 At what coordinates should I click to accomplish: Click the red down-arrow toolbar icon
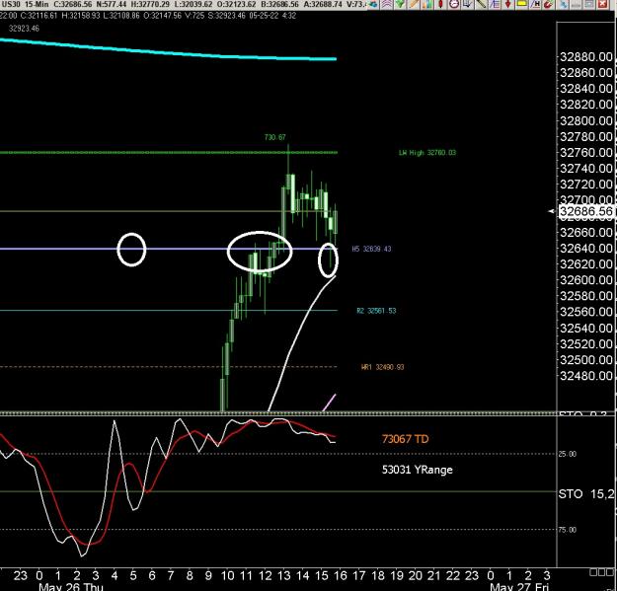508,4
